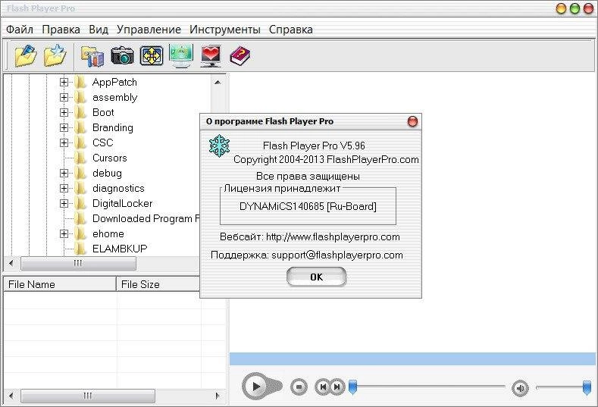Click the flashplayerpro.com website link
The image size is (598, 407).
tap(333, 237)
